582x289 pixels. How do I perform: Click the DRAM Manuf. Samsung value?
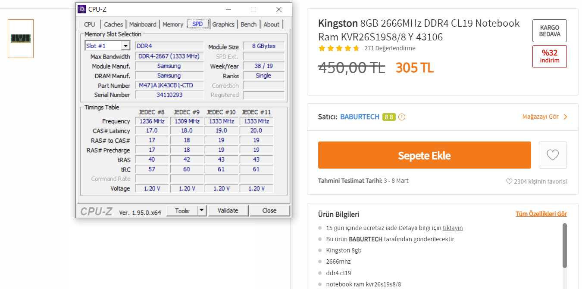click(169, 76)
